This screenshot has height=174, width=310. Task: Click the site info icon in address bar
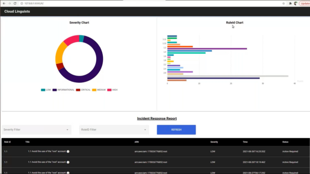coord(22,3)
